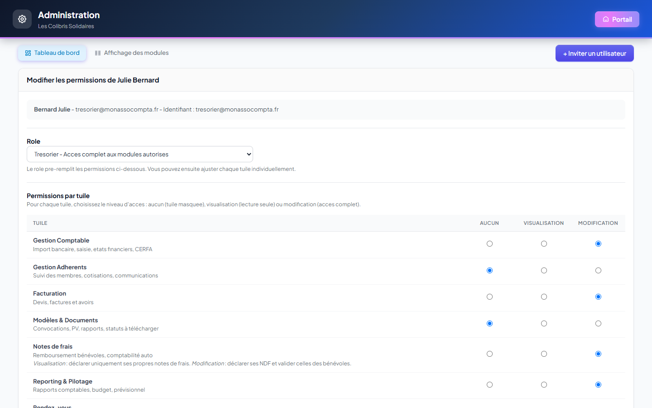Screen dimensions: 652x408
Task: Set Gestion Comptable to Visualisation
Action: [x=544, y=244]
